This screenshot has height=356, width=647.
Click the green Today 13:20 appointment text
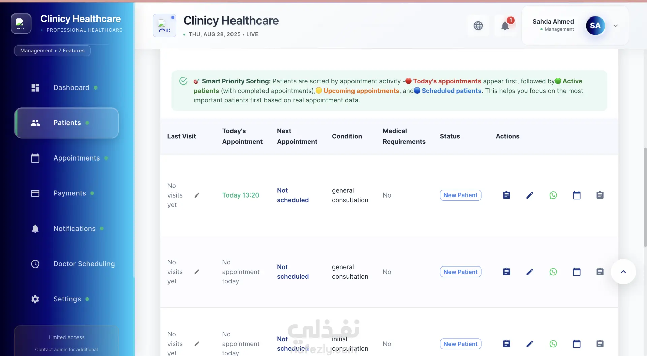point(241,195)
